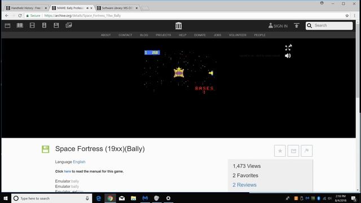Activate Cortana microphone in taskbar
361x203 pixels.
87,198
